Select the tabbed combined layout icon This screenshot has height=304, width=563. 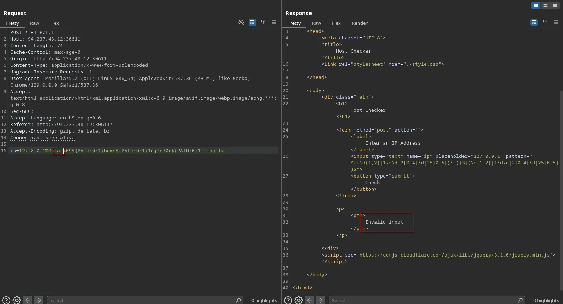coord(555,5)
